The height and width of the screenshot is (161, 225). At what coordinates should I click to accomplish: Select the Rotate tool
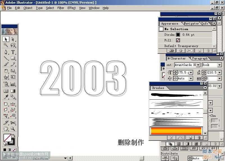pos(6,71)
